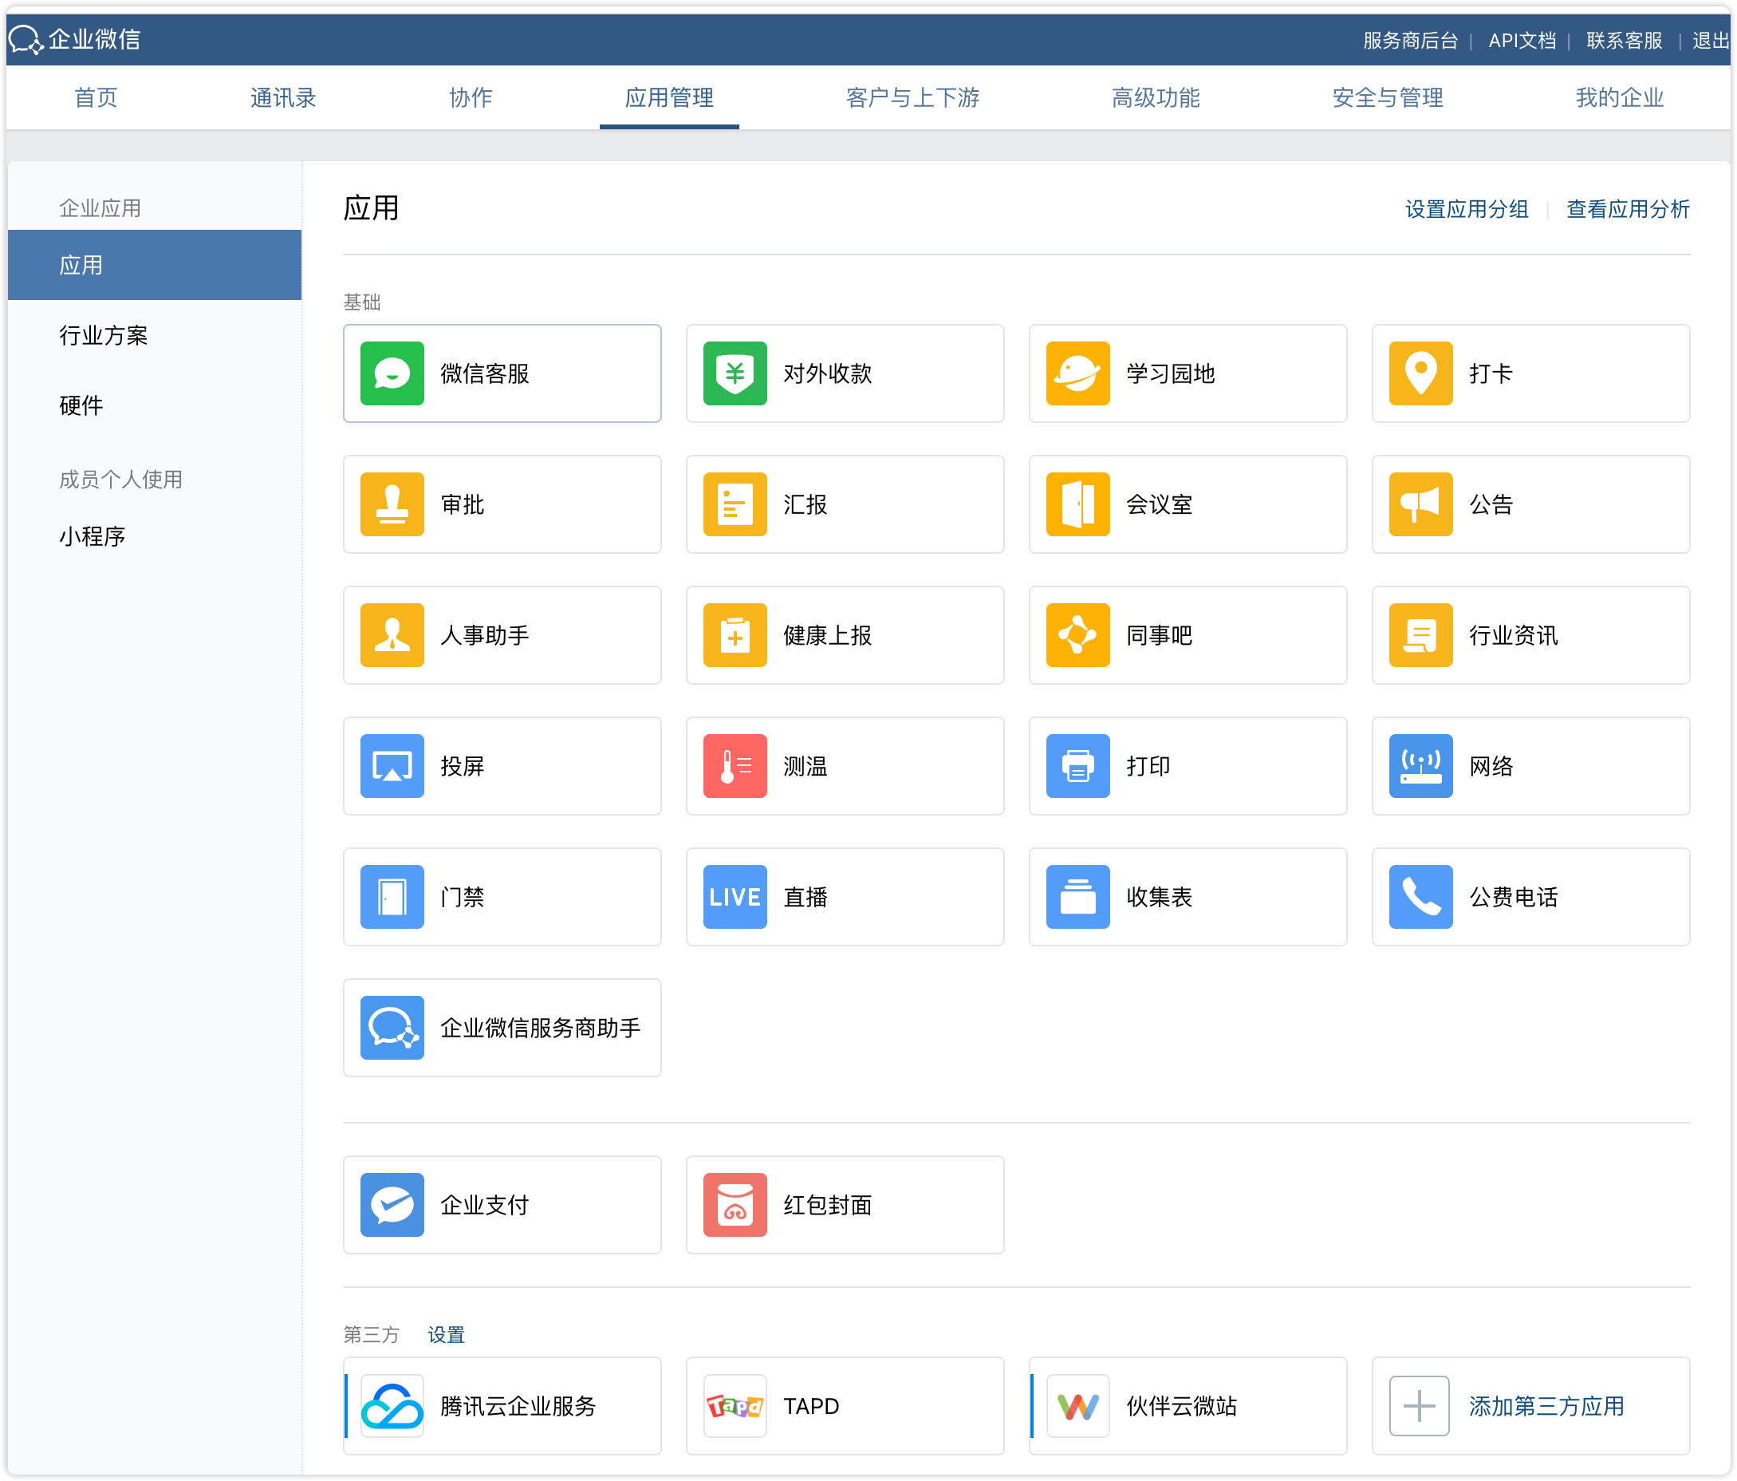1737x1481 pixels.
Task: Open the 审批 approval app
Action: [502, 505]
